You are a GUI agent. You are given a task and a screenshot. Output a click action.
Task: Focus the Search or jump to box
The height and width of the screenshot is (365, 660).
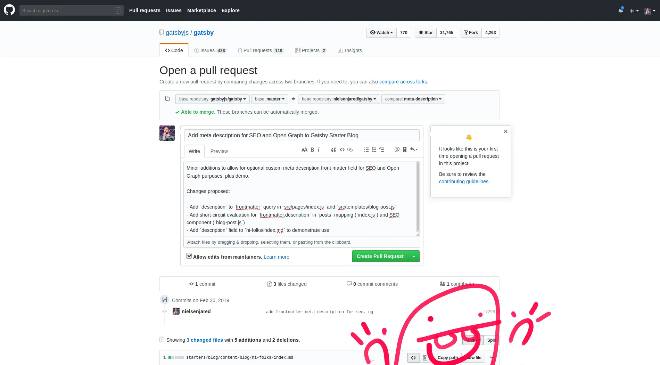72,10
